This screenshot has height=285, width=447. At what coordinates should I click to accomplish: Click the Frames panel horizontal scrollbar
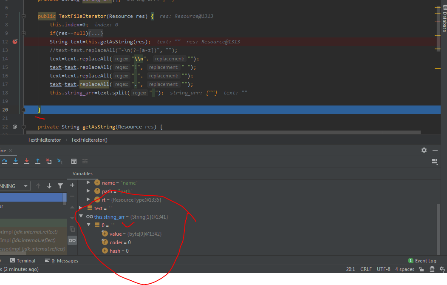pos(13,253)
